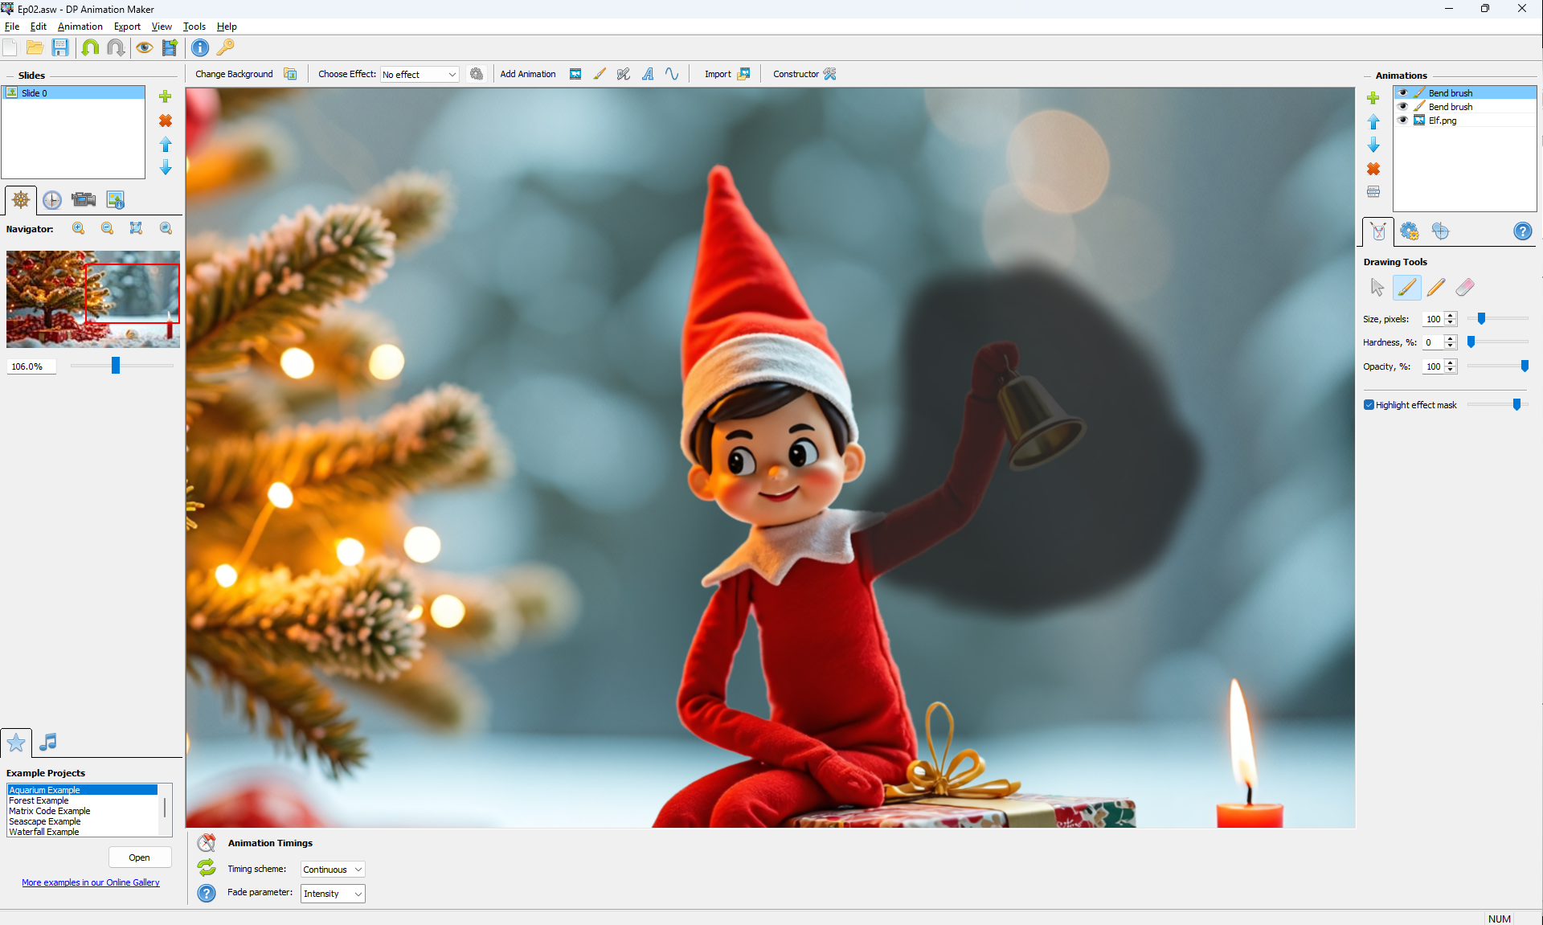Select the pencil drawing tool
The image size is (1543, 925).
(1436, 287)
